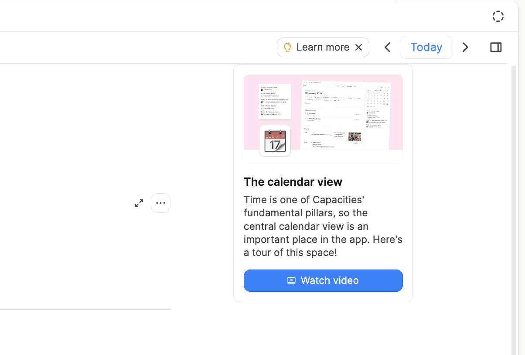Click the Capacities description paragraph text

323,226
